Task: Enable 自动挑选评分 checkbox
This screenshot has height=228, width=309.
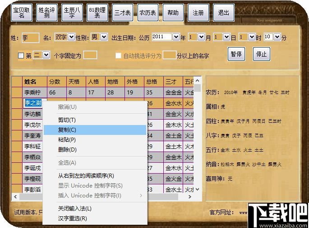Action: coord(118,56)
